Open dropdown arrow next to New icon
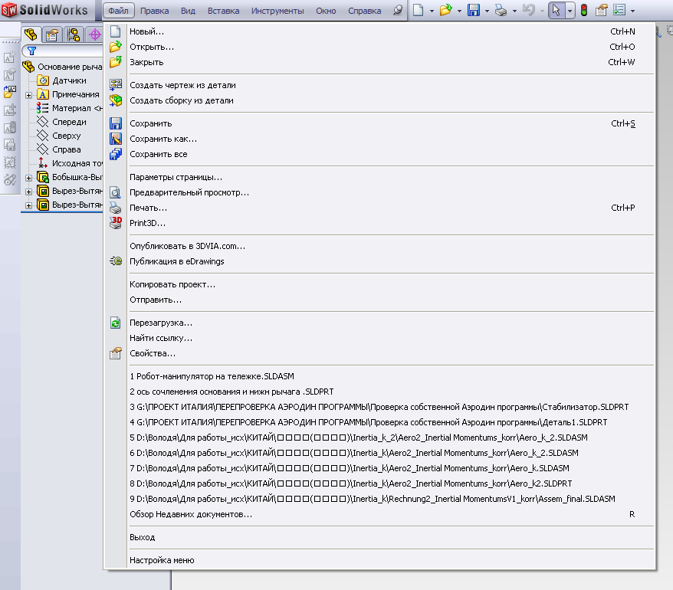Viewport: 673px width, 590px height. (x=432, y=11)
